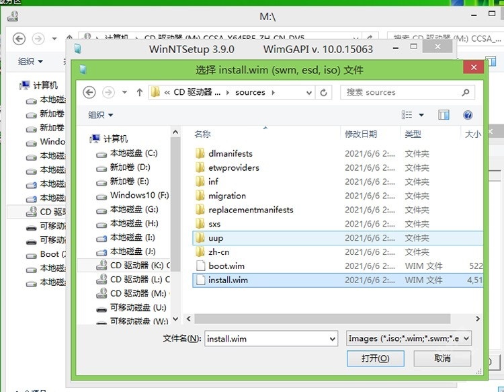
Task: Click forward arrow in M:\ Explorer window
Action: [x=38, y=39]
